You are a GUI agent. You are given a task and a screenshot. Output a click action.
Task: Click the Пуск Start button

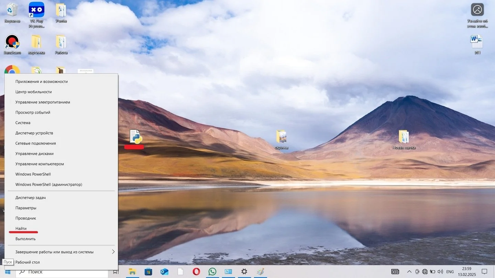[x=8, y=271]
